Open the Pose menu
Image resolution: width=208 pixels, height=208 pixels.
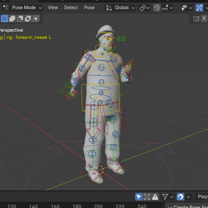[x=89, y=7]
